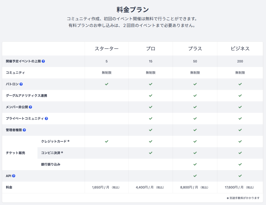
Task: Click 管理者権限 checkmark under プロ
Action: pos(151,130)
